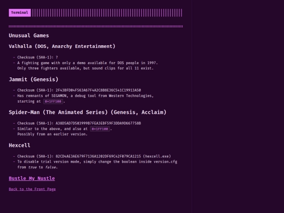Click the line about disabling trial version mode
Viewport: 284px width, 213px height.
coord(97,162)
